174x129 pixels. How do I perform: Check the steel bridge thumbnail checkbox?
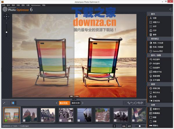(42, 121)
